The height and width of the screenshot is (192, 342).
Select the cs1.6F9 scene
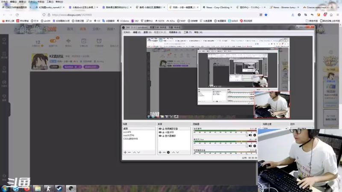139,132
